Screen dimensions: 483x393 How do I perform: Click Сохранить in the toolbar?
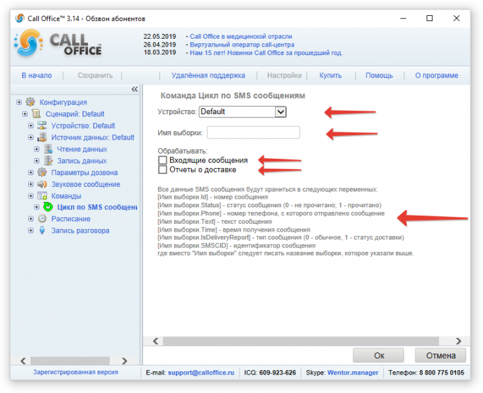[x=95, y=75]
